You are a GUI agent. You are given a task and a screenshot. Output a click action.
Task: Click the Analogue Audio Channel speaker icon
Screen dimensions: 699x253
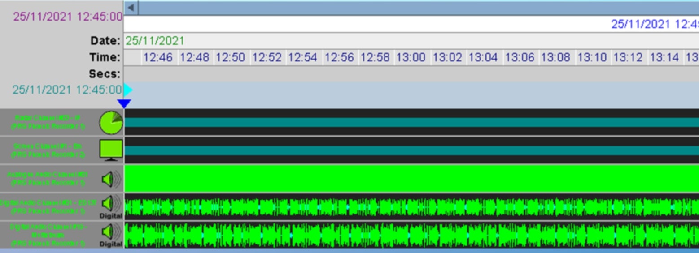[x=111, y=179]
